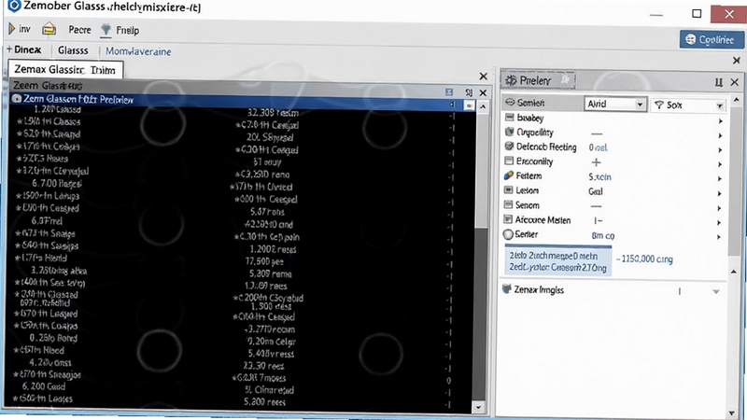Select the Zemax Glassirc Tnim tab
Viewport: 747px width, 420px height.
pos(65,69)
